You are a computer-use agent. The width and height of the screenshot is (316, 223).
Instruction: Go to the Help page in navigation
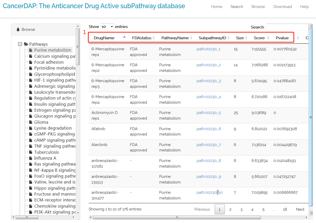pos(304,7)
